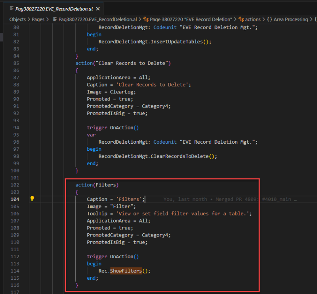317x294 pixels.
Task: Click the ShowFilters method call
Action: 126,271
